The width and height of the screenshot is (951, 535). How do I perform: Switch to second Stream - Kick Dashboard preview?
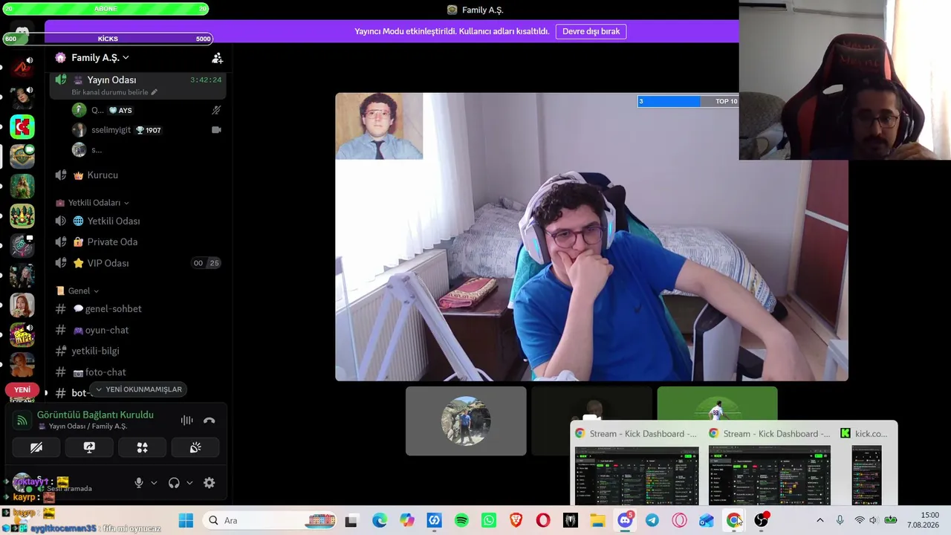pyautogui.click(x=770, y=464)
